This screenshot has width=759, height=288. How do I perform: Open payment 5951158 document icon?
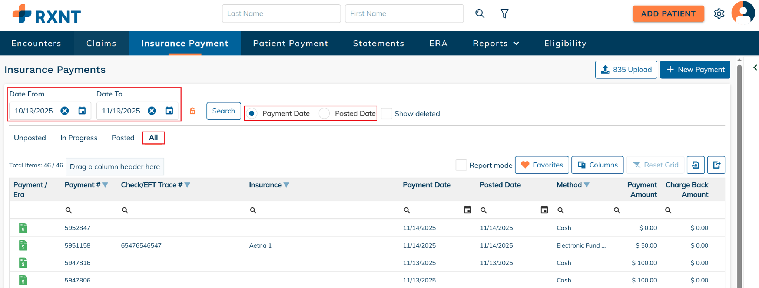click(x=23, y=245)
